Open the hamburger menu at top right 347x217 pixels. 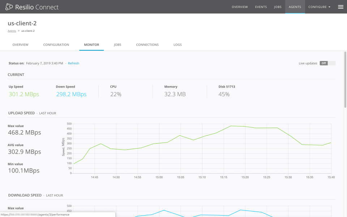[x=340, y=7]
